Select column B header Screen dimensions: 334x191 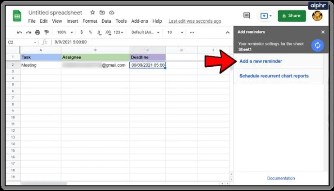(x=95, y=50)
